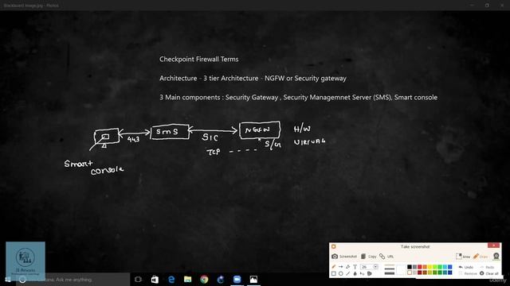
Task: Close the Take screenshot window
Action: (x=493, y=245)
